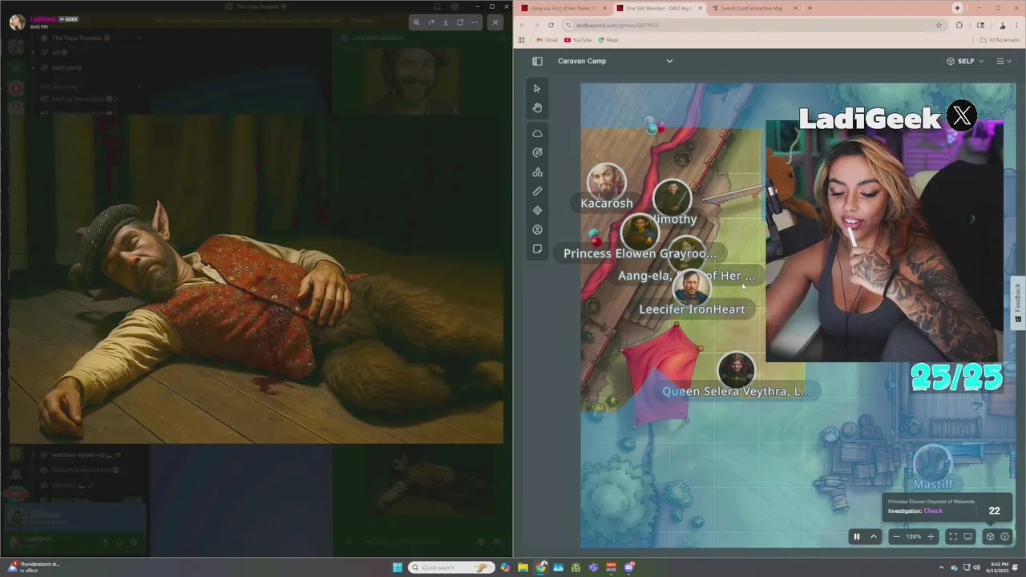This screenshot has width=1026, height=577.
Task: Open Chrome three-dot menu
Action: tap(1015, 25)
